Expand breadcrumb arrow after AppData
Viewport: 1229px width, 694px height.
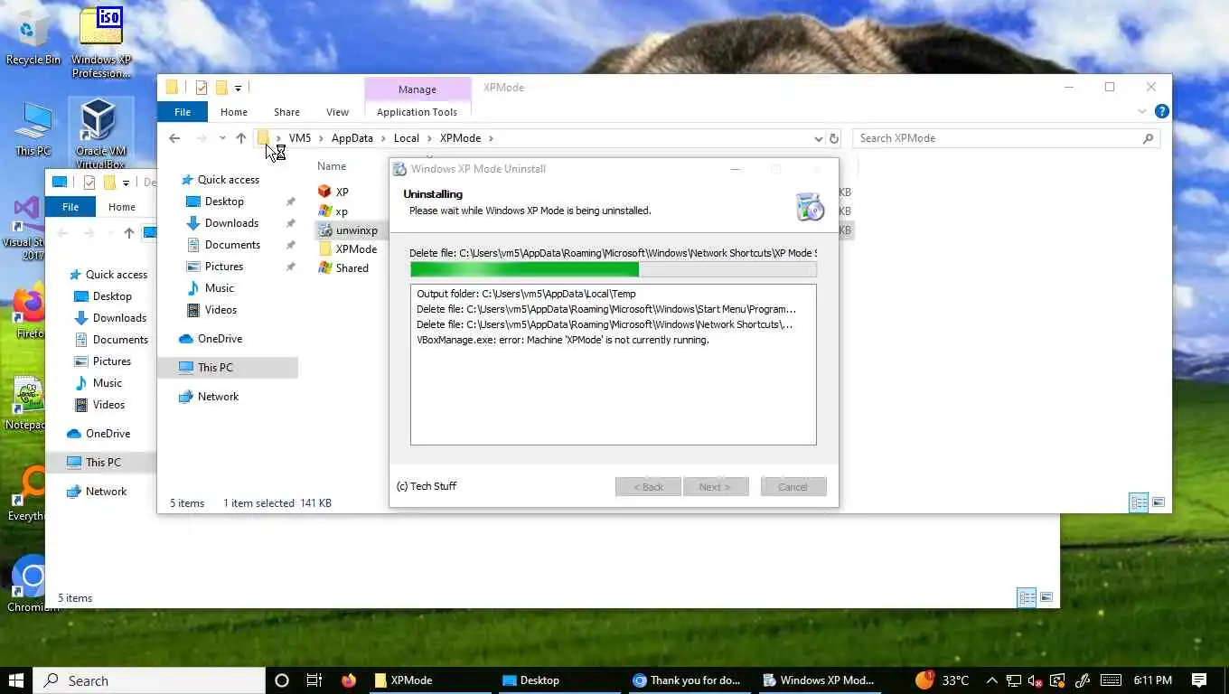tap(383, 138)
